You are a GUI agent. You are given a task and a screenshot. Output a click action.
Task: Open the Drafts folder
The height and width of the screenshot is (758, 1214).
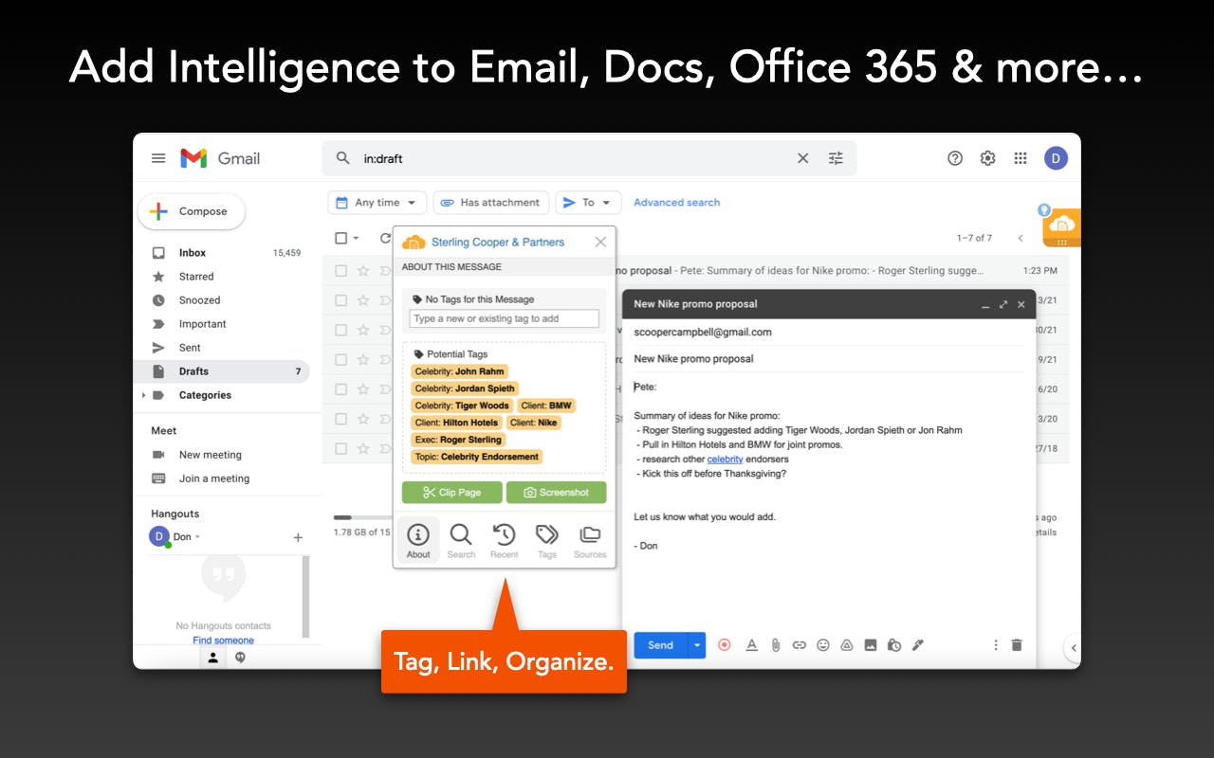coord(221,371)
